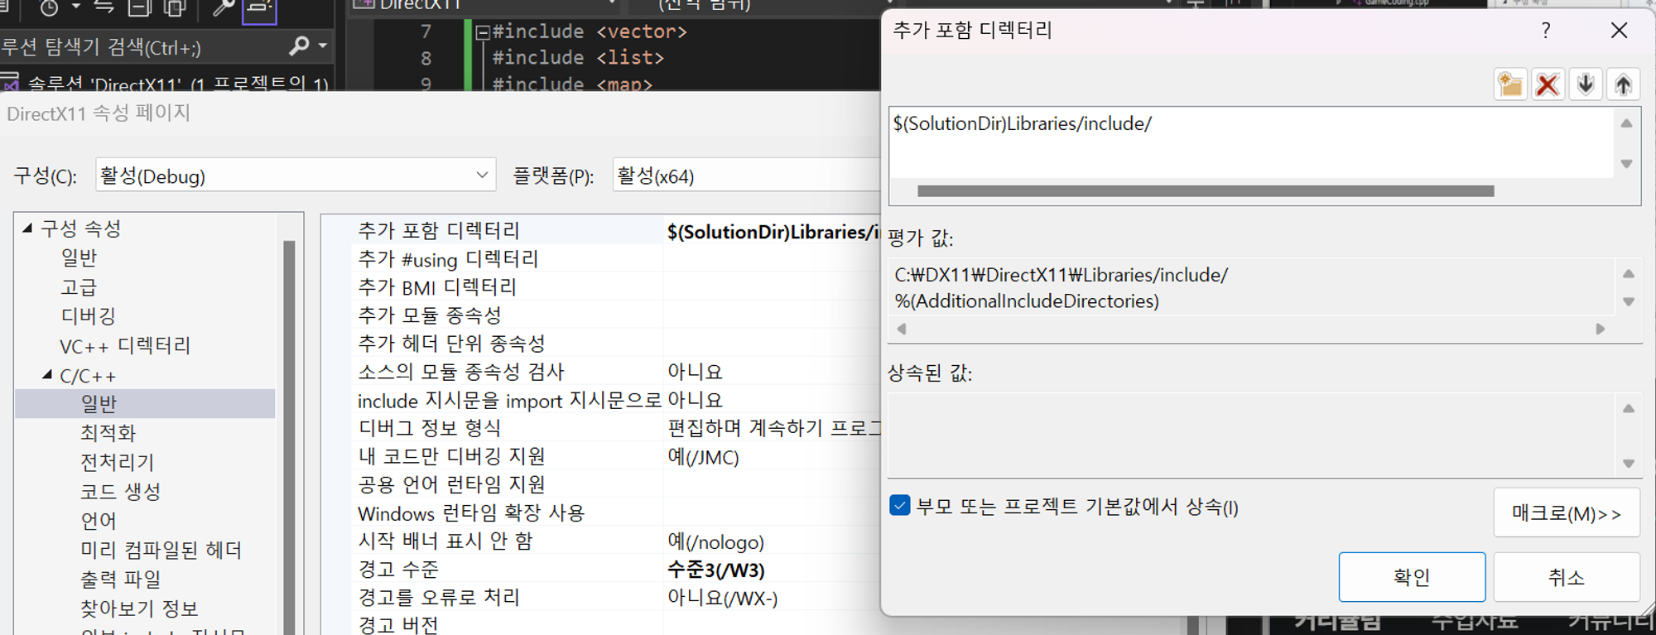Image resolution: width=1656 pixels, height=635 pixels.
Task: Collapse the 구성 속성 tree node
Action: tap(27, 228)
